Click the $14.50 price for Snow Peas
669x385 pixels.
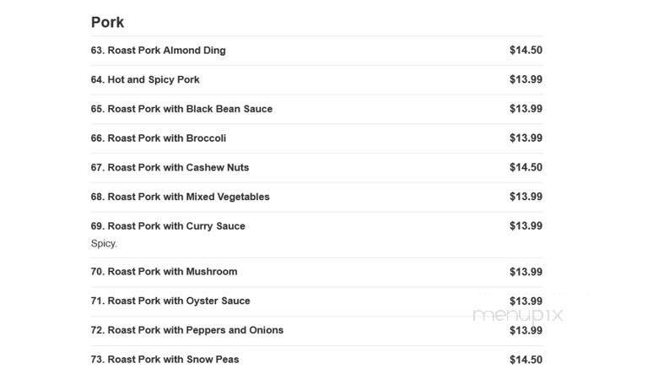[526, 360]
